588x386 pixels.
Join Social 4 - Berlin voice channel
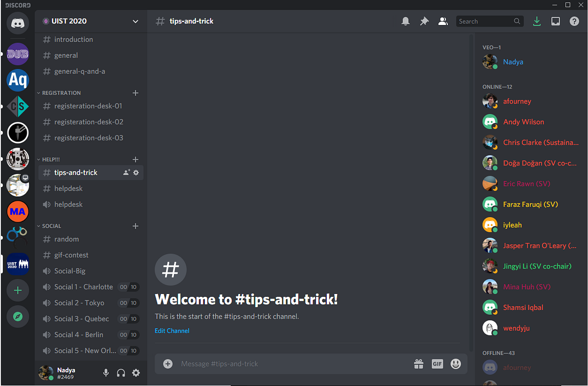(x=91, y=335)
